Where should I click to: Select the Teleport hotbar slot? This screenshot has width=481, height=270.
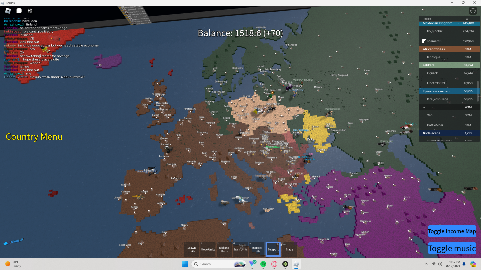coord(273,249)
